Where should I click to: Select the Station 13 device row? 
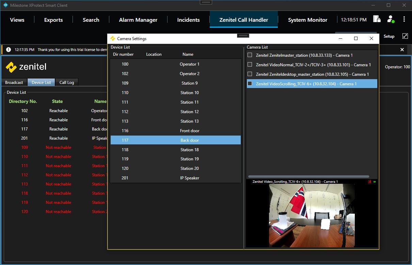(x=176, y=121)
